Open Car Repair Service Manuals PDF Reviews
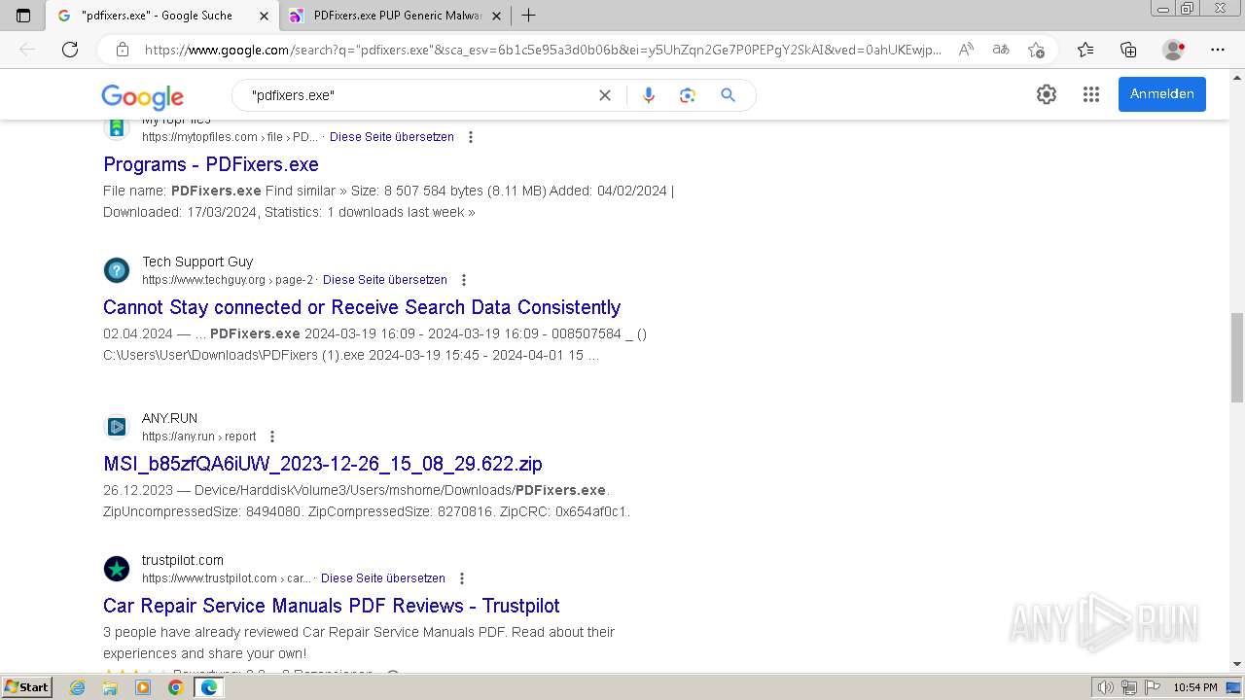The image size is (1245, 700). click(x=332, y=606)
